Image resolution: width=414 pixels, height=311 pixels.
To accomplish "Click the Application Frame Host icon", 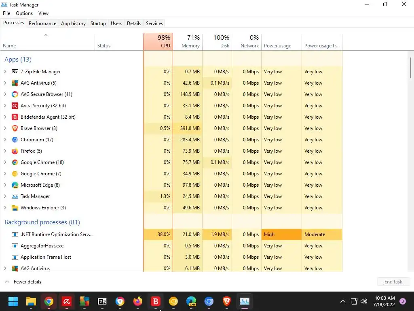I will pyautogui.click(x=15, y=257).
